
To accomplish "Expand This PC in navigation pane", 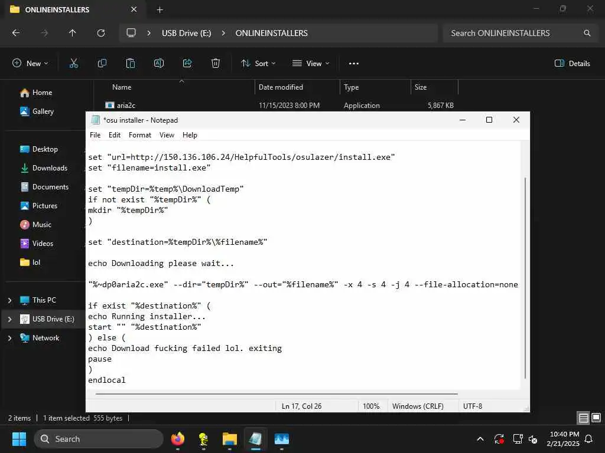I will pyautogui.click(x=9, y=300).
